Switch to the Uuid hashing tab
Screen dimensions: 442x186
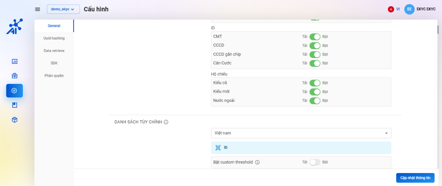[54, 38]
